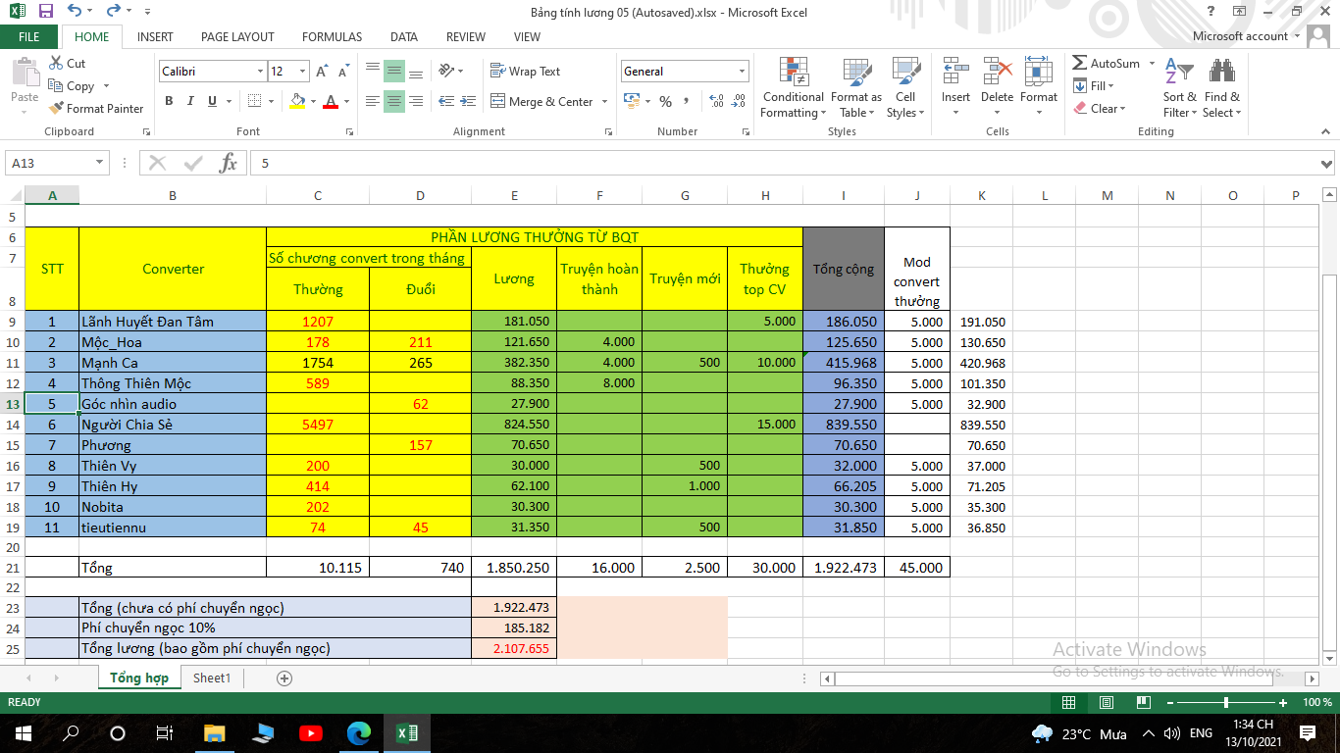
Task: Open Microsoft Edge from the taskbar
Action: (x=359, y=733)
